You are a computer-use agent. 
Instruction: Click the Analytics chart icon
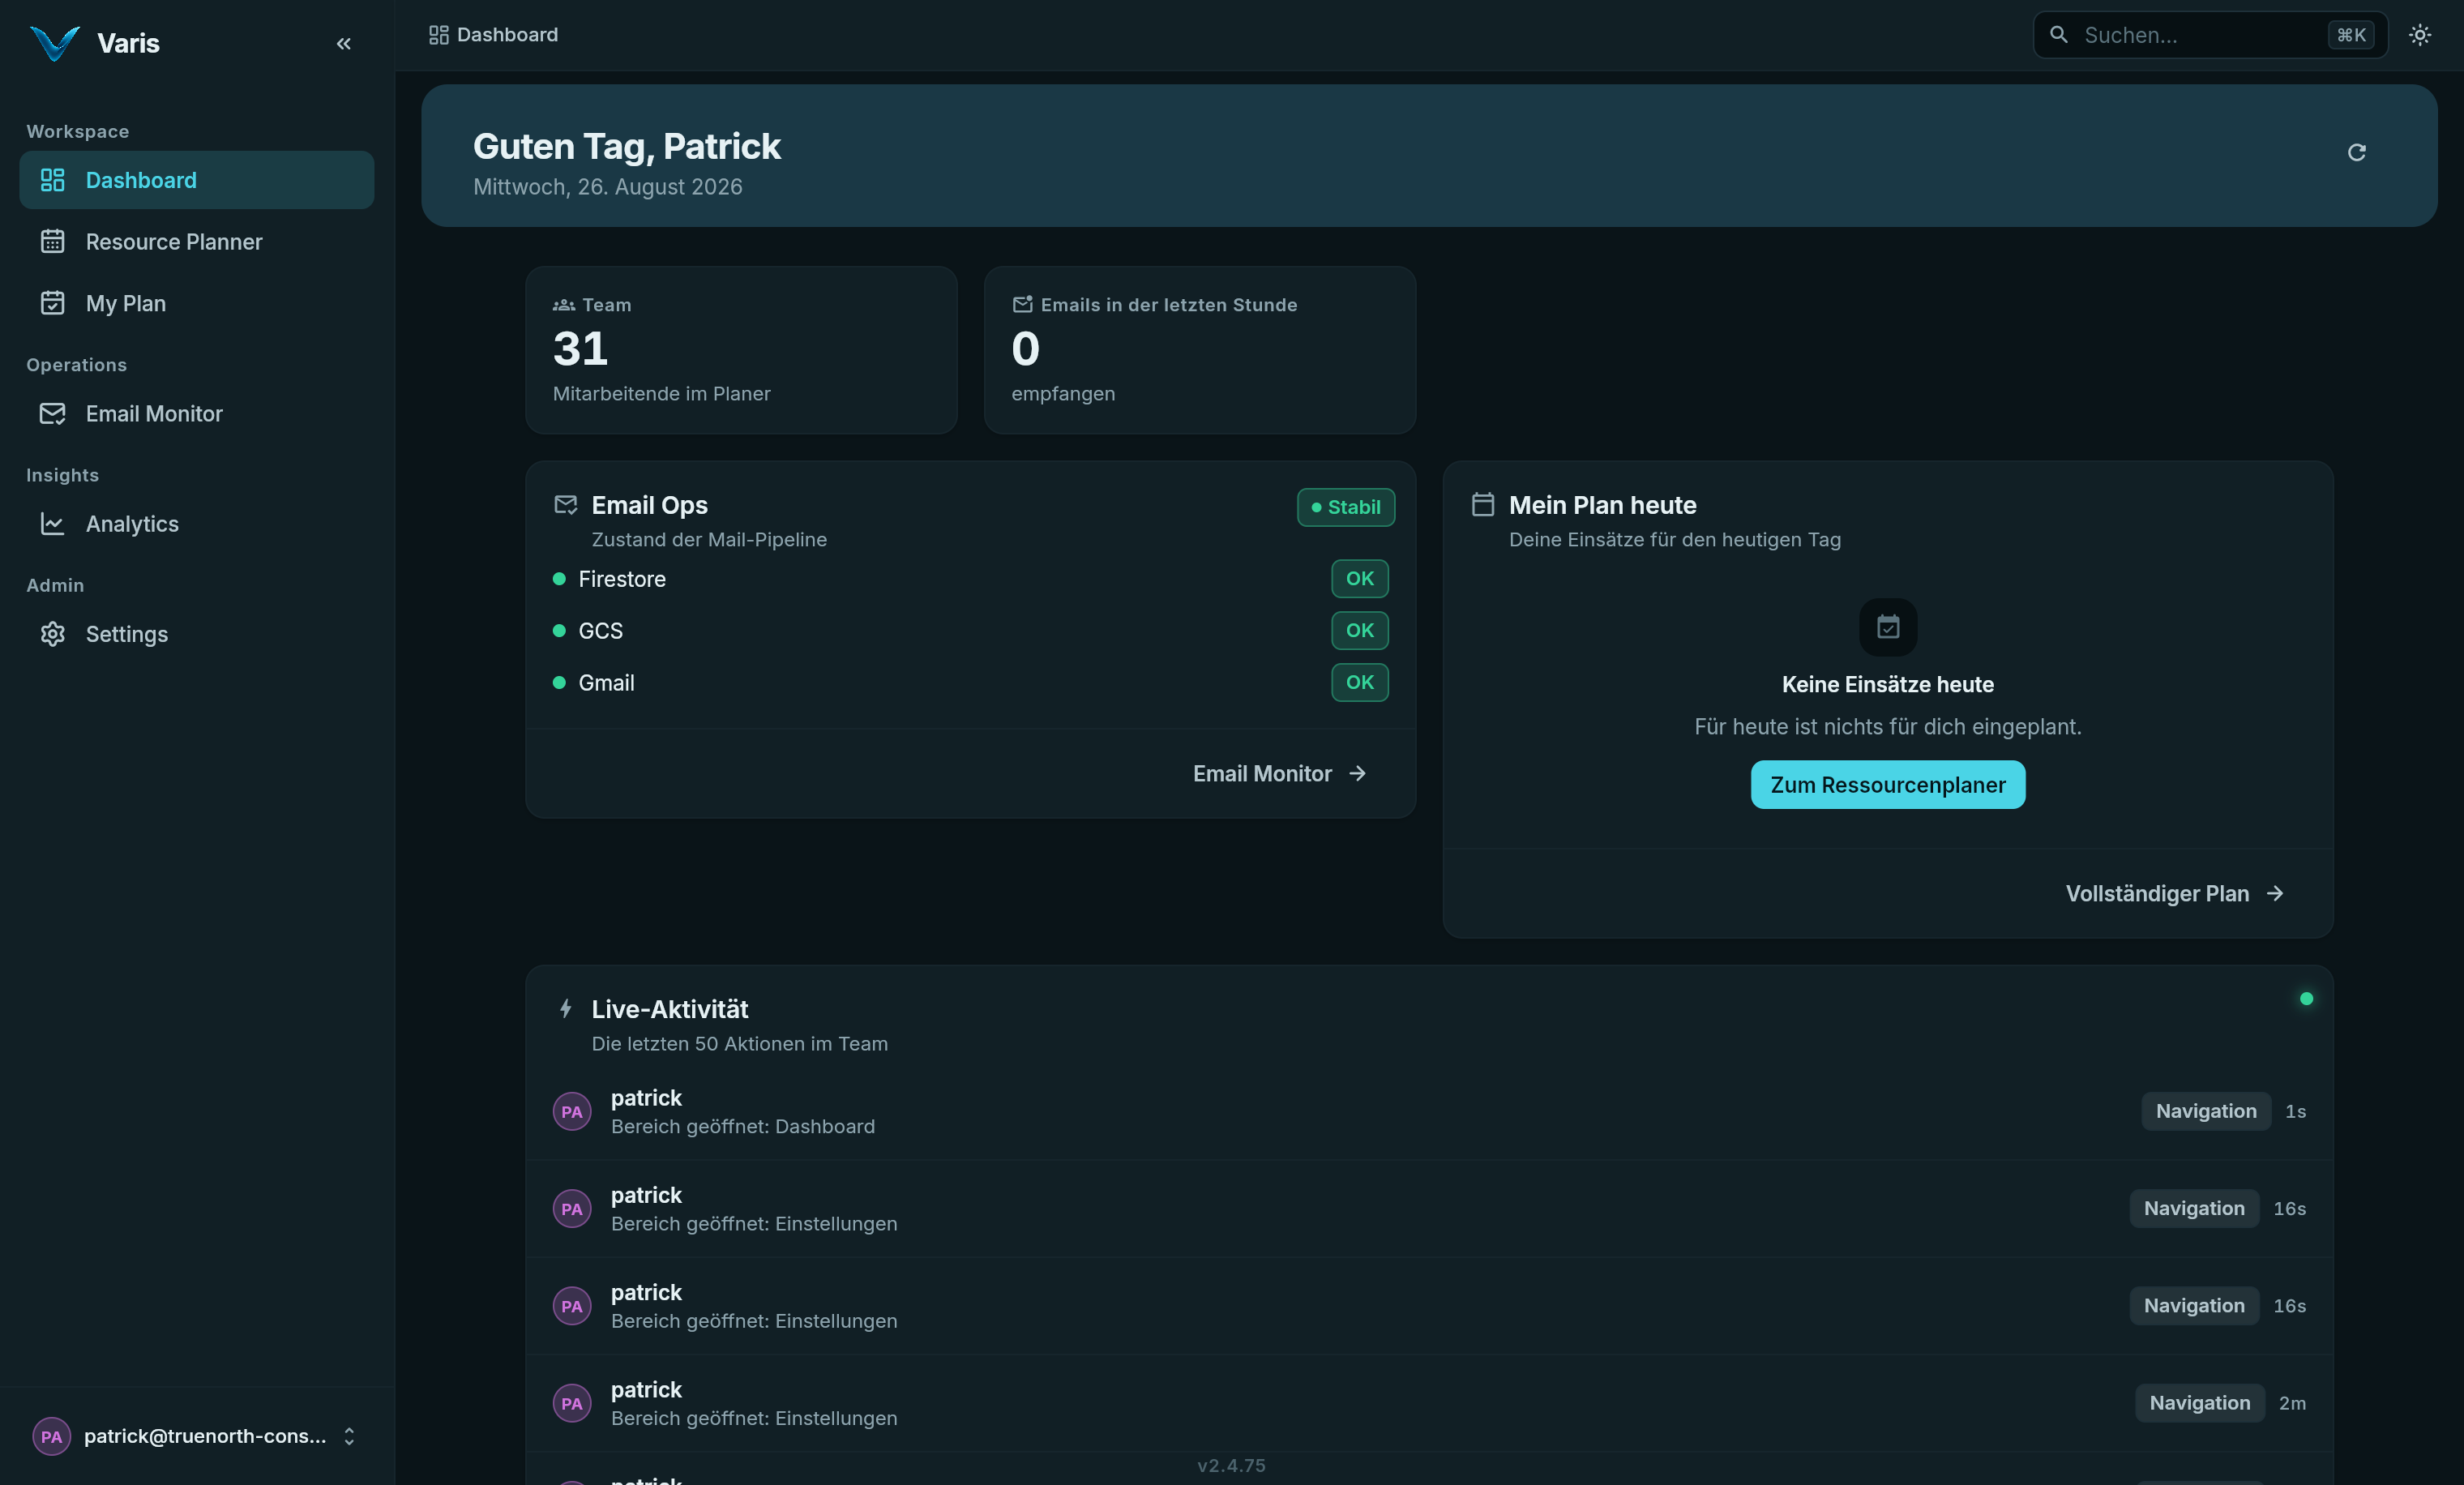coord(52,524)
